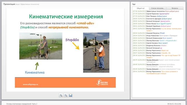Click the floppy disk save icon
Viewport: 187px width, 105px height.
tap(71, 95)
